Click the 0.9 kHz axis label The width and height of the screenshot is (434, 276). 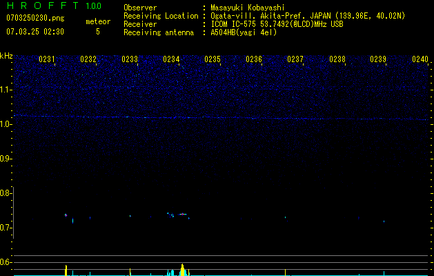coord(6,159)
